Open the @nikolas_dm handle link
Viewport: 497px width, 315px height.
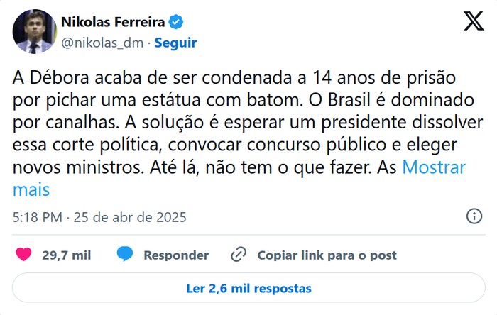pos(103,43)
